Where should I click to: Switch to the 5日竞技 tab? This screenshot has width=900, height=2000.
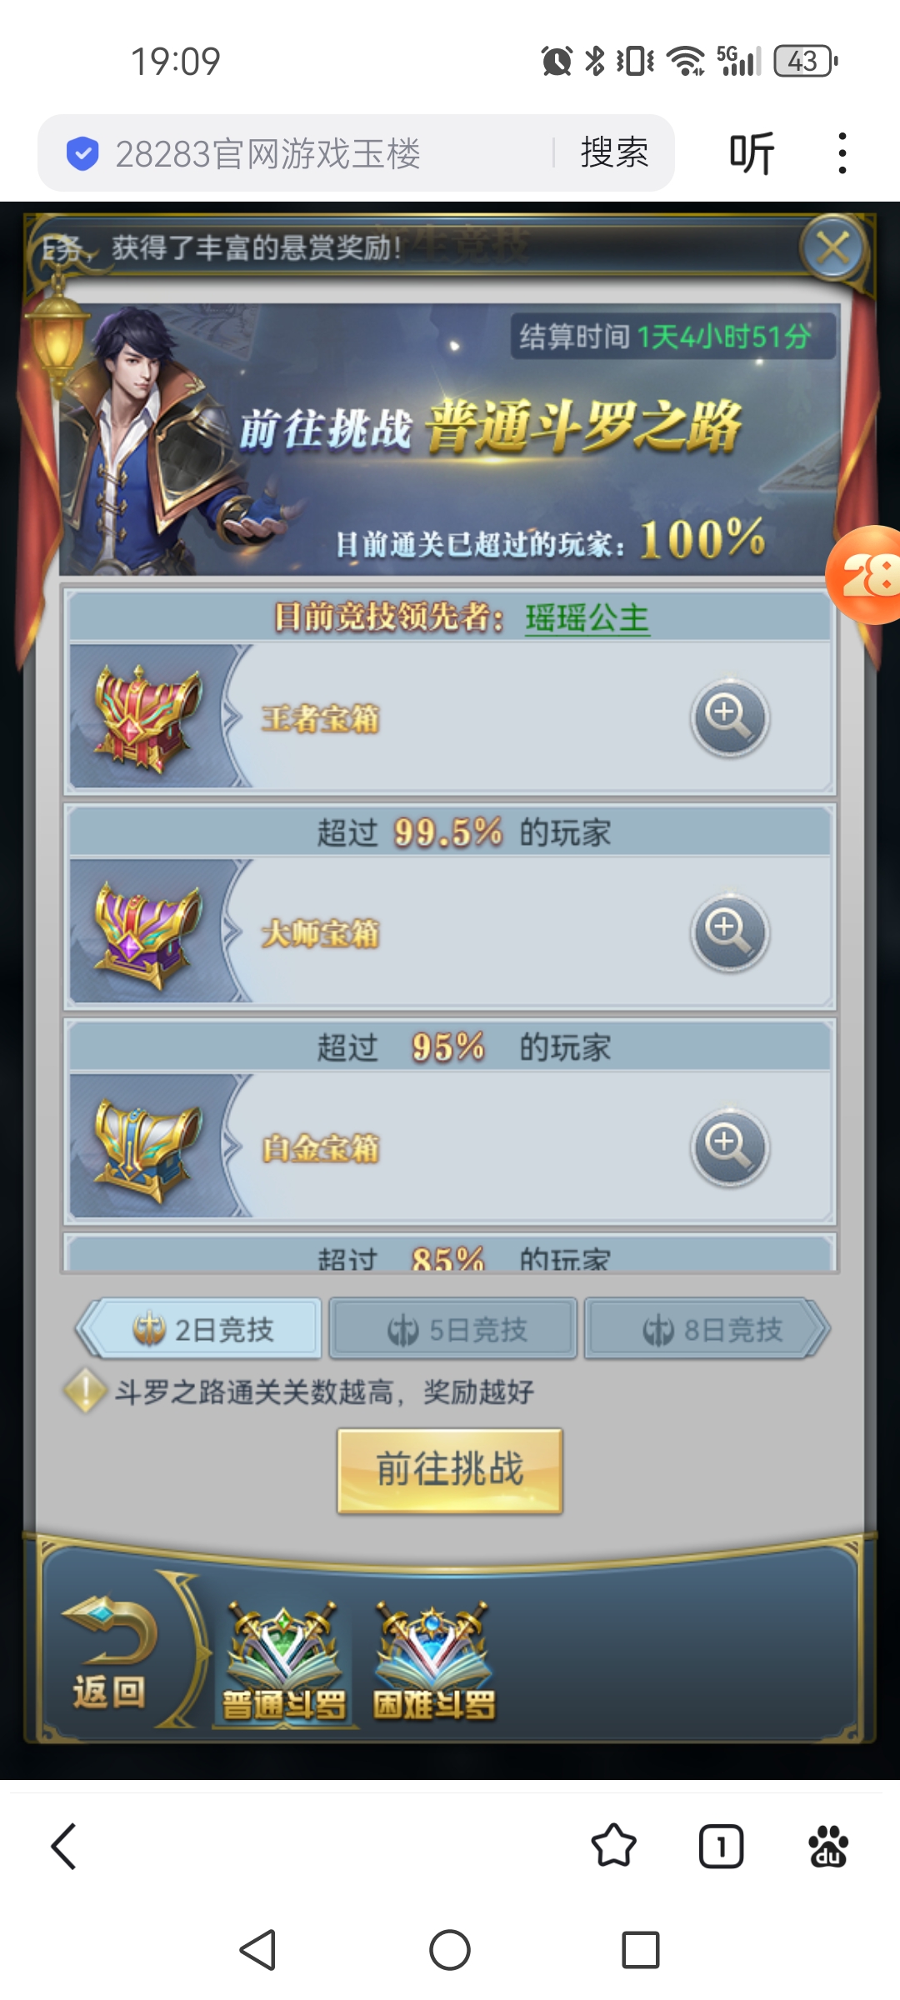[453, 1328]
